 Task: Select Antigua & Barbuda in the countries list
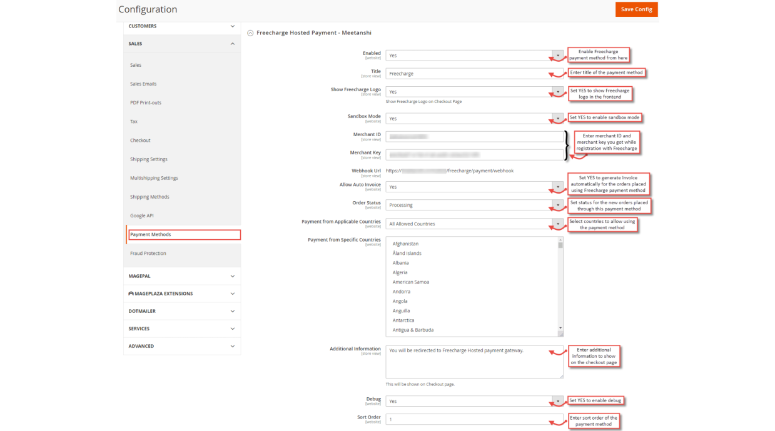pyautogui.click(x=472, y=330)
